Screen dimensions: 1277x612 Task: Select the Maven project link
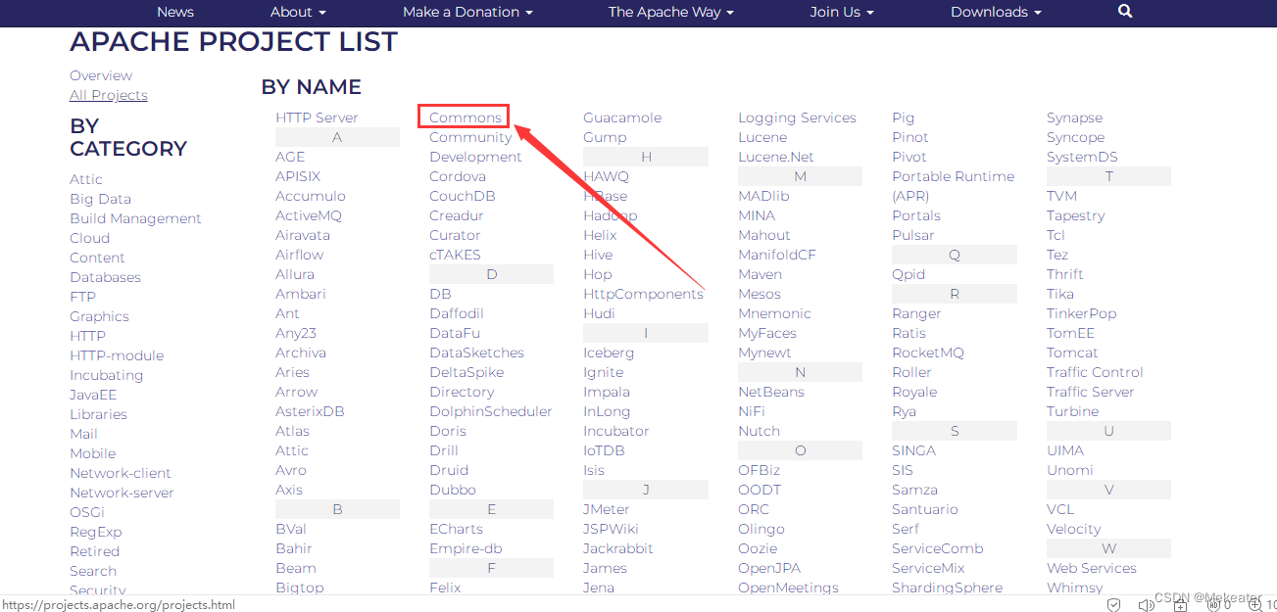(x=760, y=274)
